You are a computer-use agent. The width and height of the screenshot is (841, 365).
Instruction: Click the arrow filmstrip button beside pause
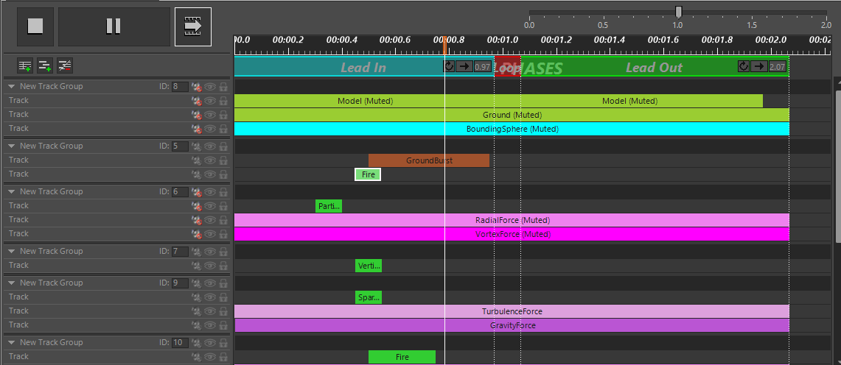pos(193,26)
